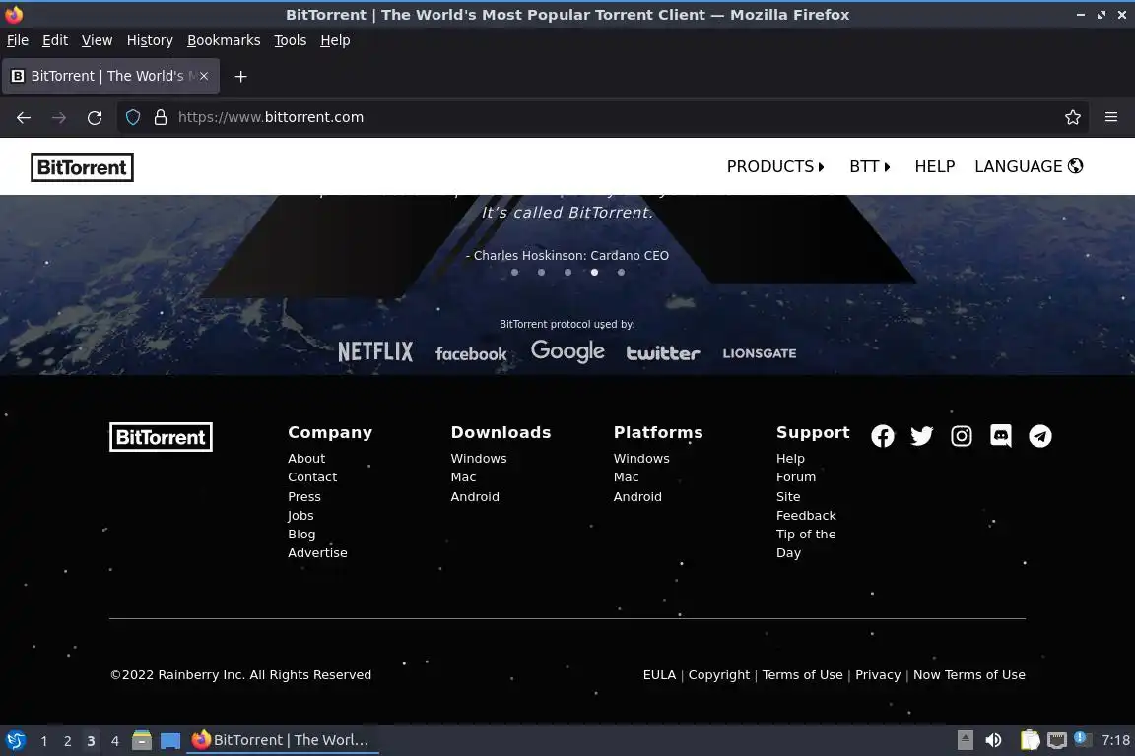Viewport: 1135px width, 756px height.
Task: Open the Copyright link in the footer
Action: (x=719, y=674)
